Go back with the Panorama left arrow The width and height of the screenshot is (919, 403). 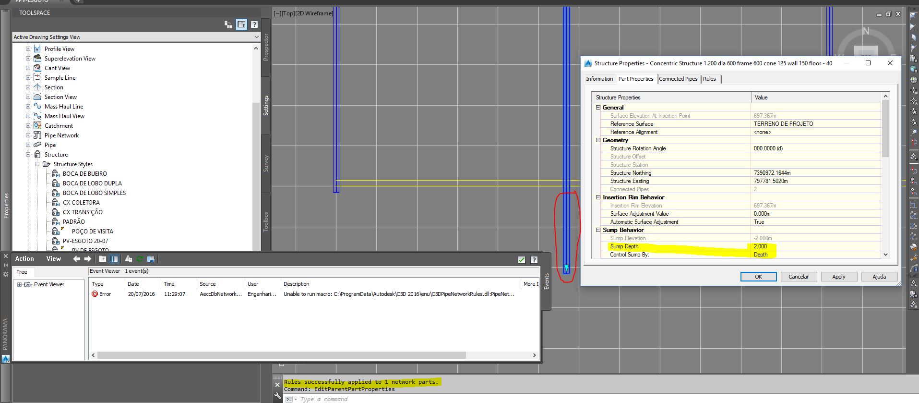tap(77, 259)
